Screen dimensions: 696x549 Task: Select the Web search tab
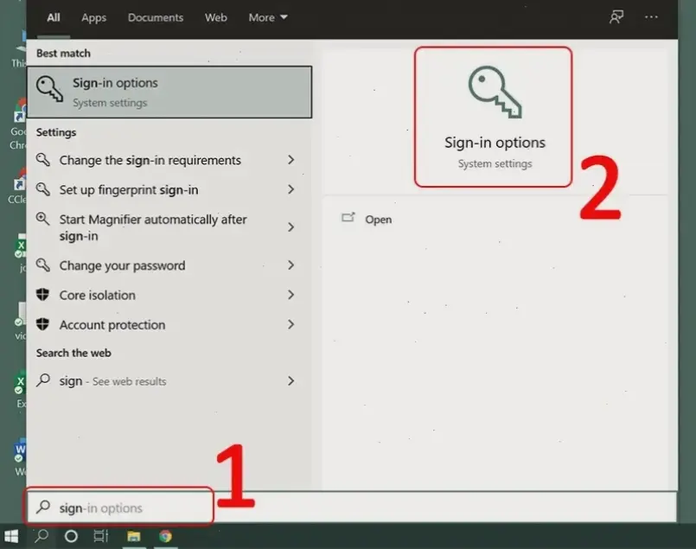point(216,17)
